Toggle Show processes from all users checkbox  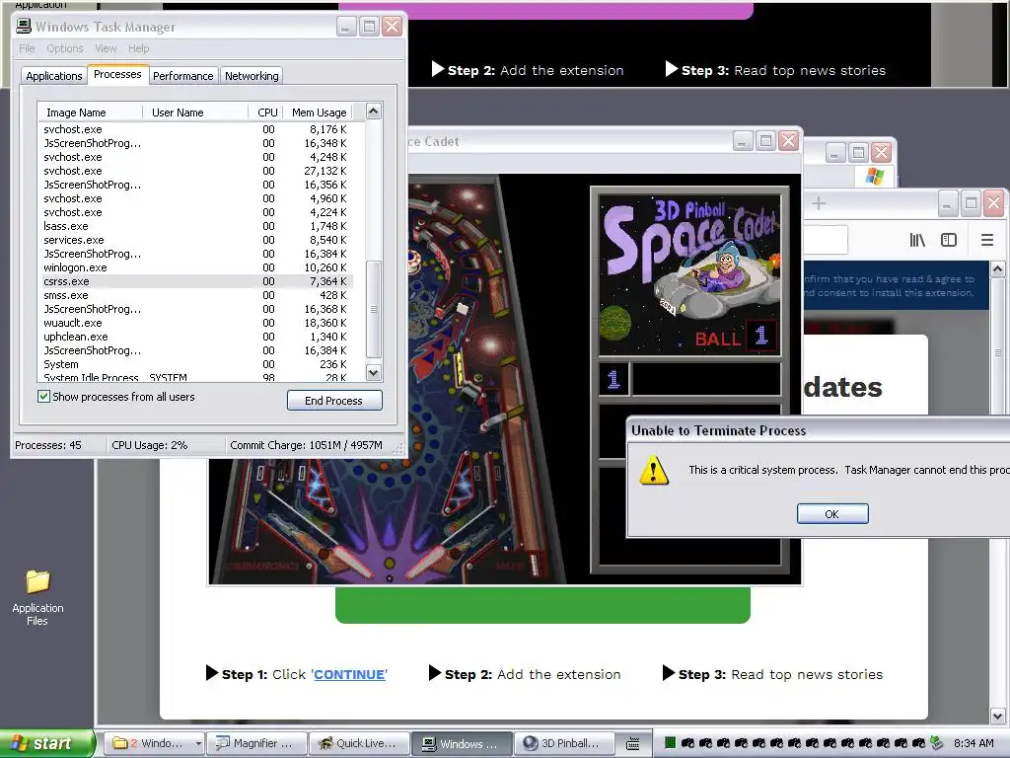43,397
